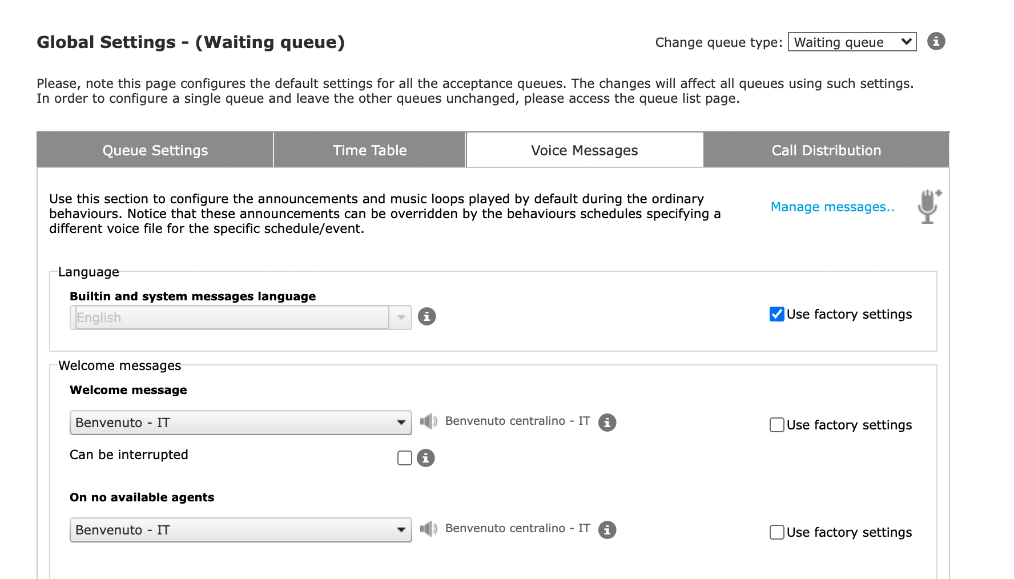Play the Welcome message speaker icon
The height and width of the screenshot is (579, 1014).
coord(428,422)
